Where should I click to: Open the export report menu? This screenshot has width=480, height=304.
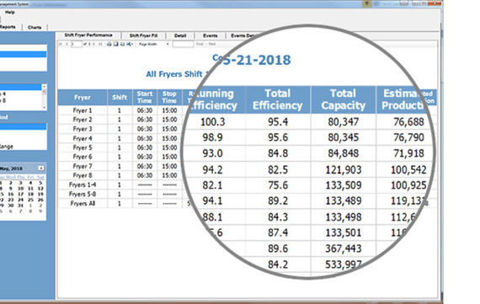(x=130, y=44)
